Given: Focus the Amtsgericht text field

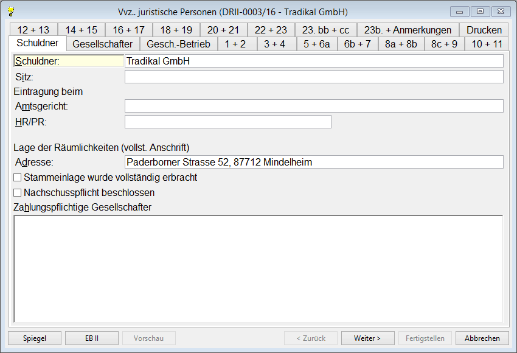Looking at the screenshot, I should point(313,107).
